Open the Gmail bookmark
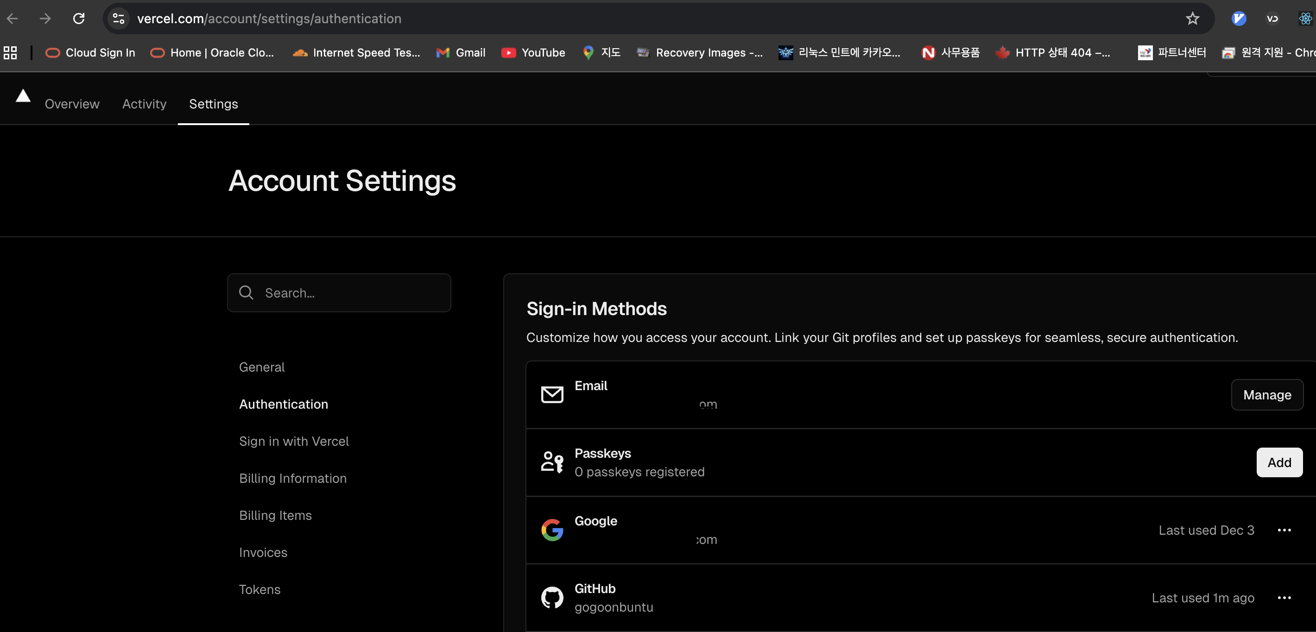This screenshot has width=1316, height=632. (461, 53)
